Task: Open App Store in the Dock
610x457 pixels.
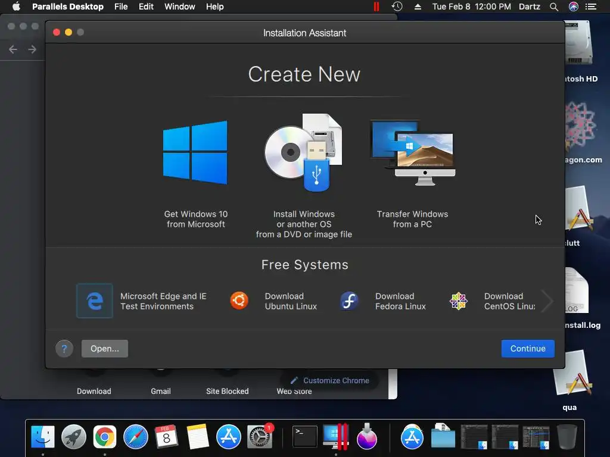Action: tap(228, 436)
